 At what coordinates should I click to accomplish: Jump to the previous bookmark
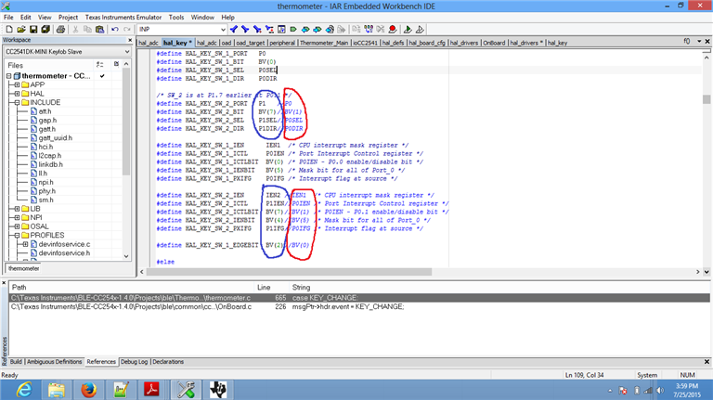(305, 30)
